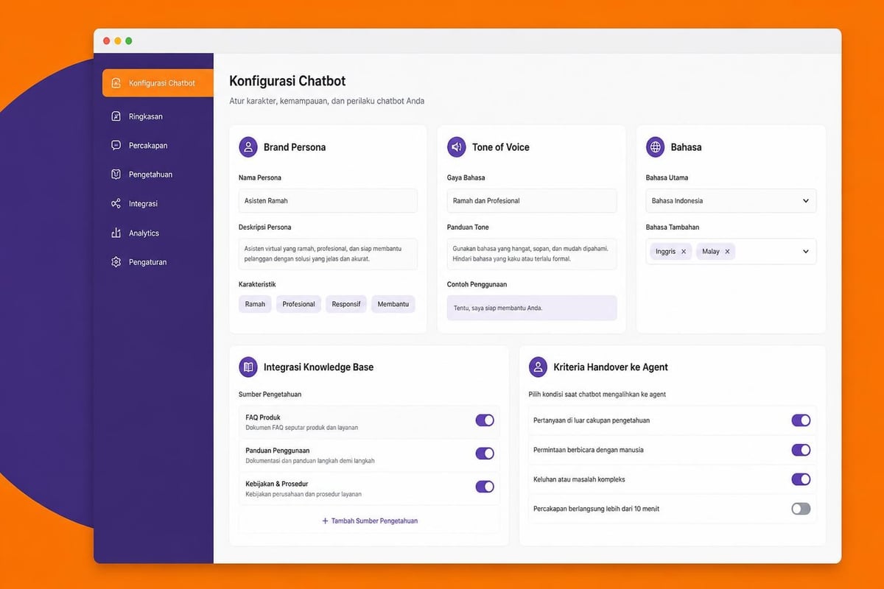Toggle Keluhan atau masalah kompleks switch
The height and width of the screenshot is (589, 884).
[x=801, y=479]
